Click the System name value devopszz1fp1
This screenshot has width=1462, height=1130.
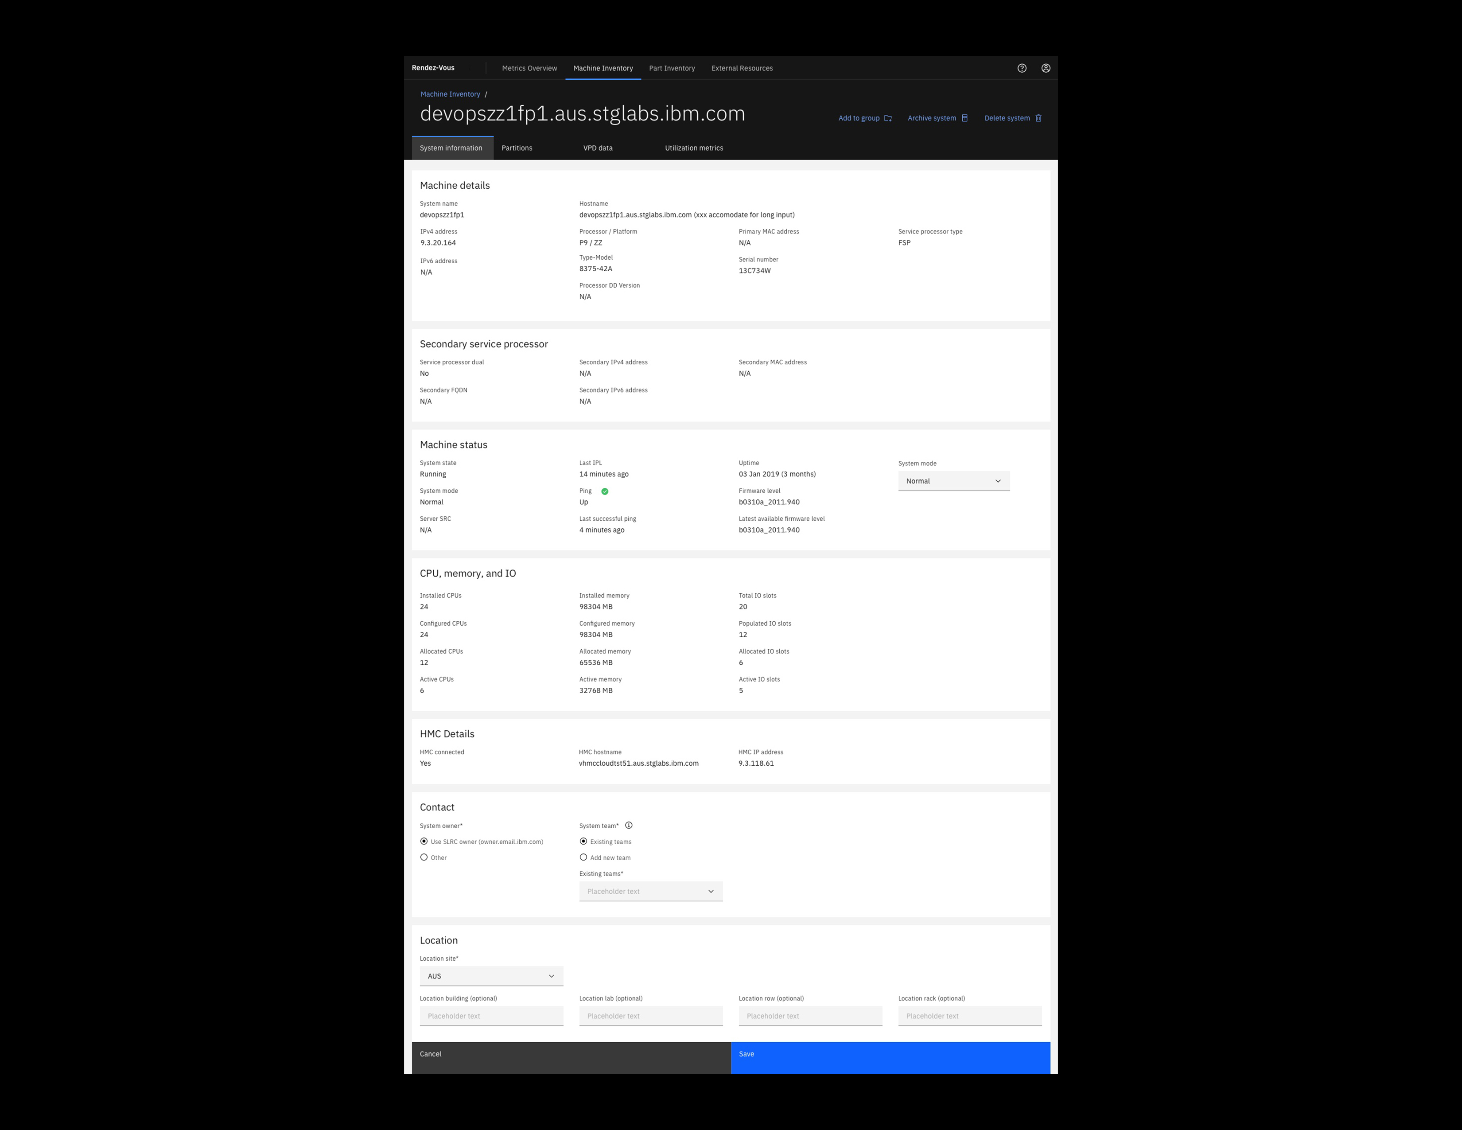tap(442, 215)
